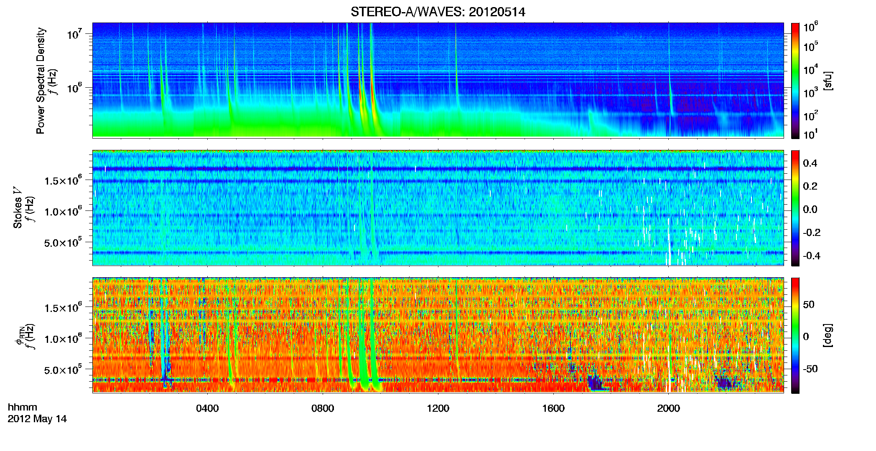Select the 2000 time axis label
This screenshot has height=451, width=876.
669,408
